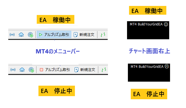186x108 pixels.
Task: Click the signals icon in the upper toolbar
Action: 12,34
